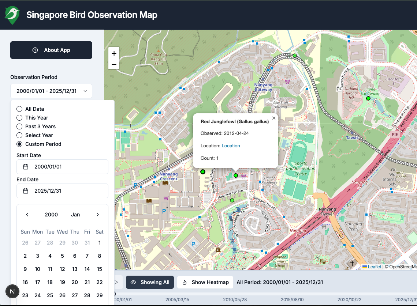The height and width of the screenshot is (306, 417).
Task: Select the All Data radio option
Action: click(x=19, y=109)
